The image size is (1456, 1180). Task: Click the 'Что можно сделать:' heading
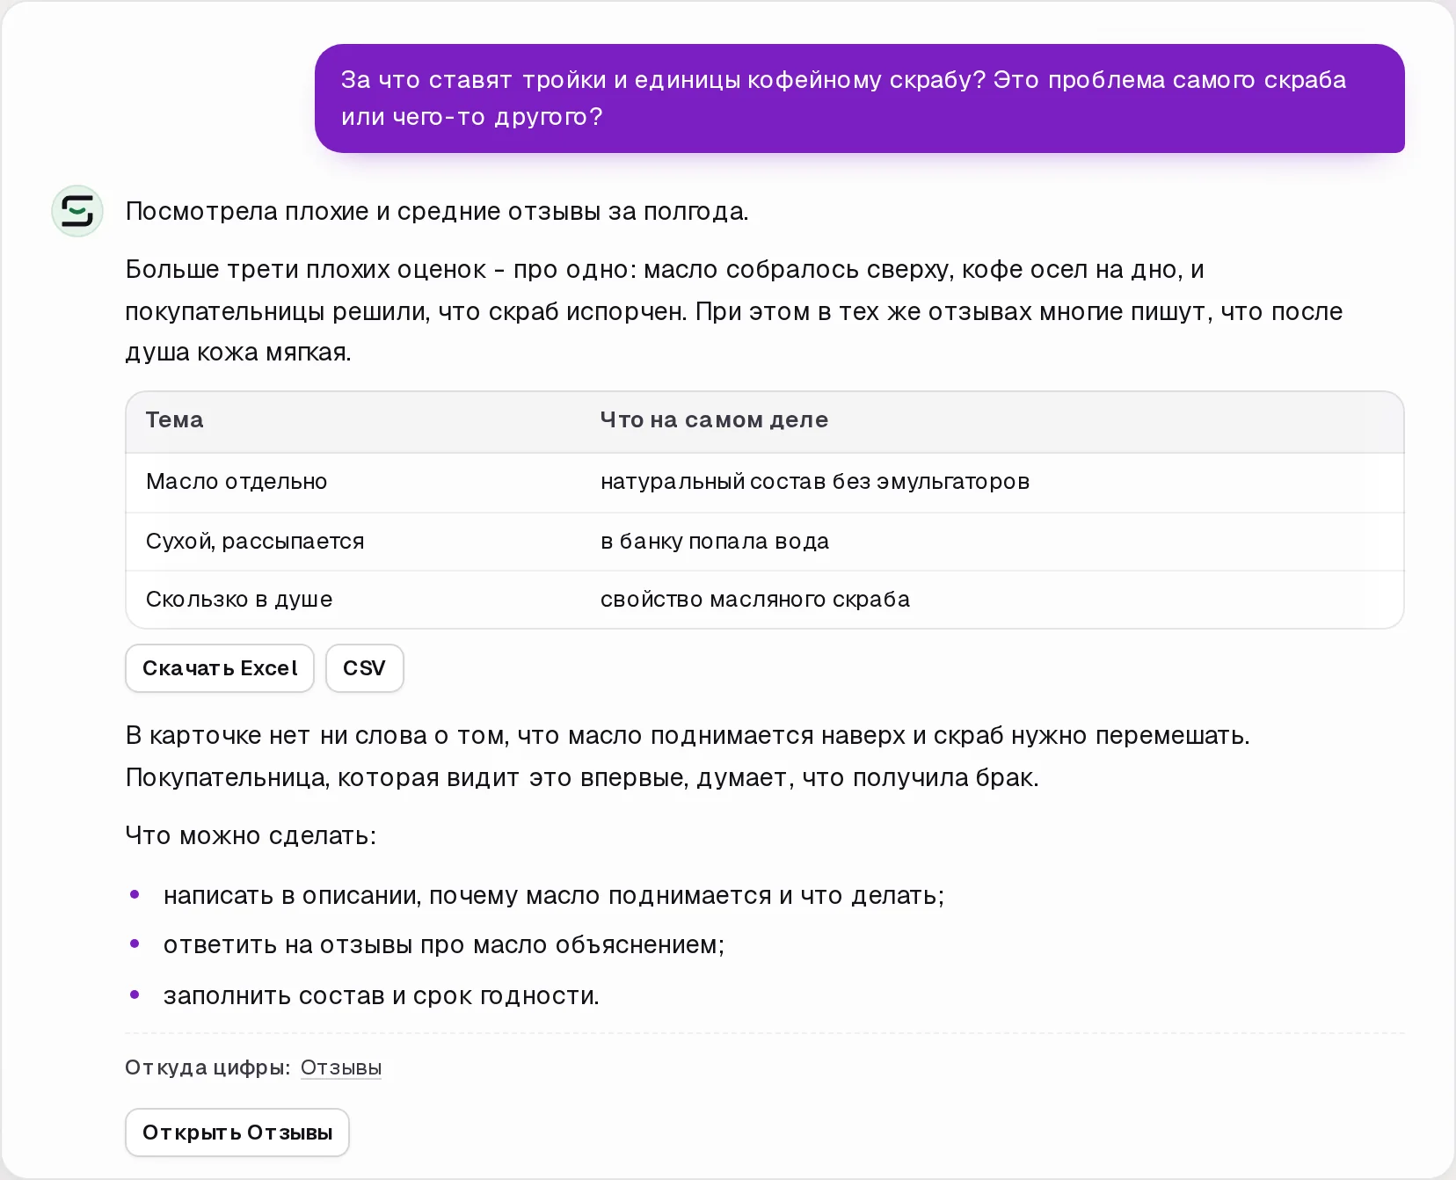click(x=251, y=835)
